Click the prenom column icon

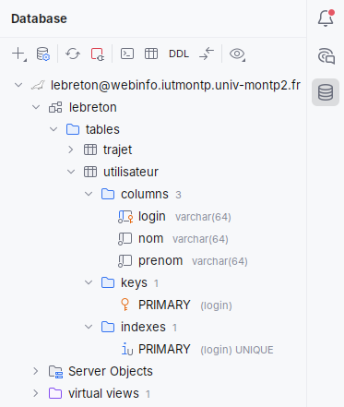coord(125,261)
